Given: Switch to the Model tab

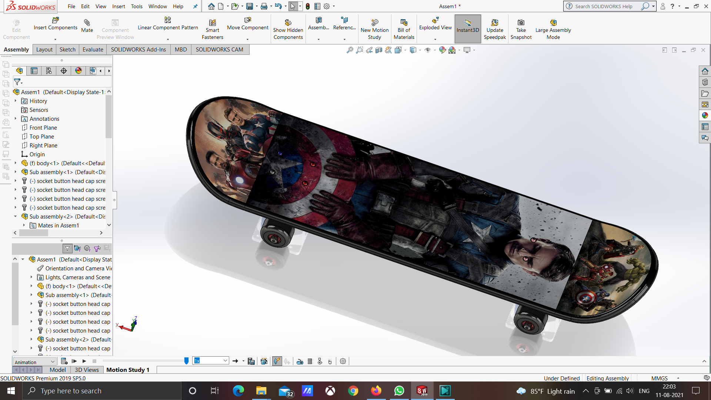Looking at the screenshot, I should pyautogui.click(x=58, y=370).
